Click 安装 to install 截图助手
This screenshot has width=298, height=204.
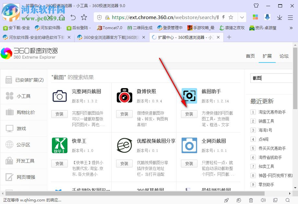point(189,114)
